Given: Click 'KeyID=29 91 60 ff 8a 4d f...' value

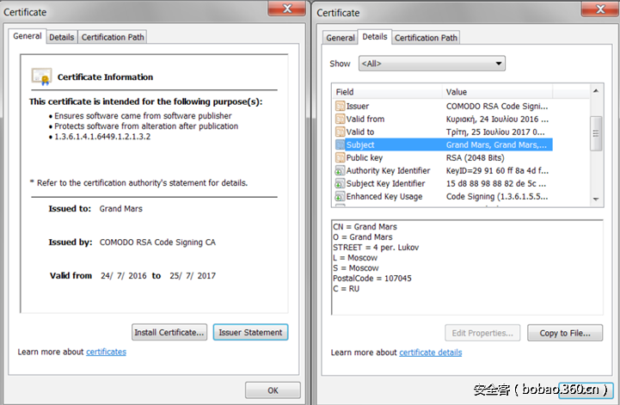Looking at the screenshot, I should click(497, 171).
